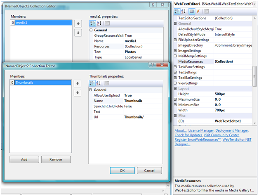Image resolution: width=259 pixels, height=196 pixels.
Task: Move media1 member up with arrow button
Action: pos(78,24)
